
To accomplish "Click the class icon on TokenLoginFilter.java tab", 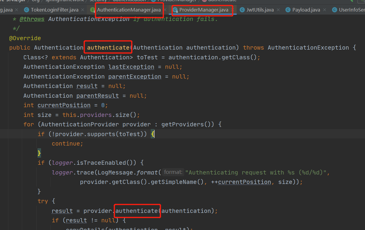I will tap(27, 10).
